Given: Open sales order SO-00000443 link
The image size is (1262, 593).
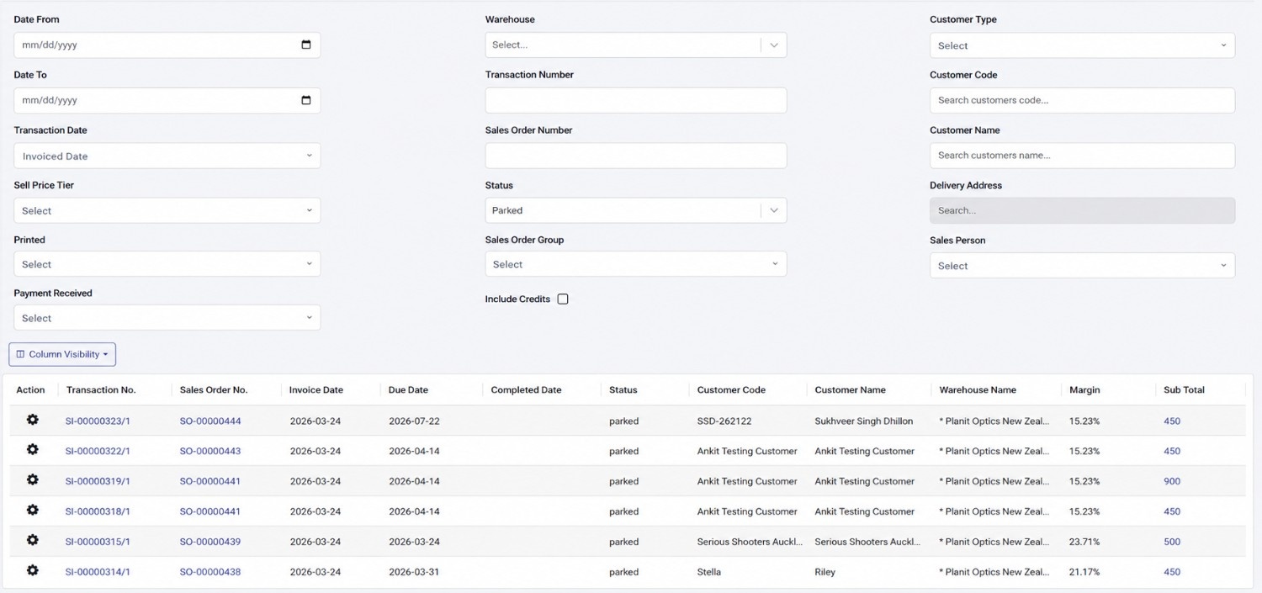Looking at the screenshot, I should pyautogui.click(x=210, y=451).
